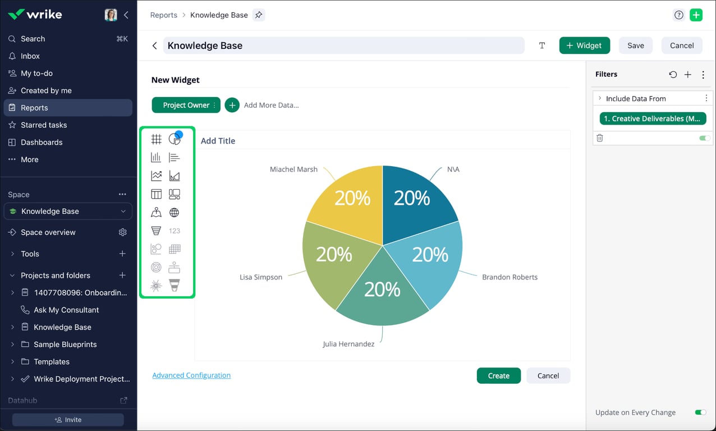Switch to the column chart widget type
The height and width of the screenshot is (431, 716).
[156, 157]
